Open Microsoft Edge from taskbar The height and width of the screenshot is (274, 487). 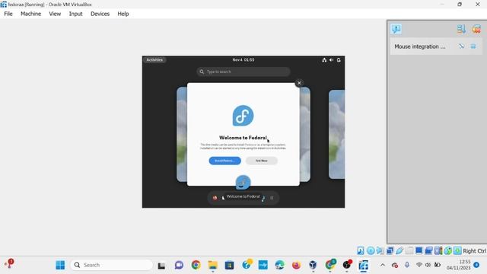pos(279,265)
